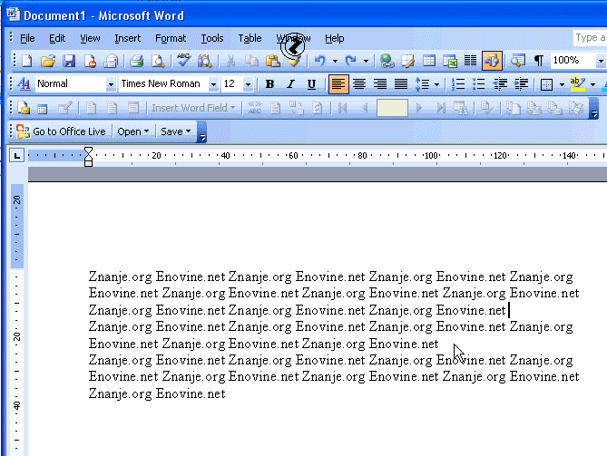607x456 pixels.
Task: Insert a hyperlink using the globe icon
Action: tap(387, 61)
